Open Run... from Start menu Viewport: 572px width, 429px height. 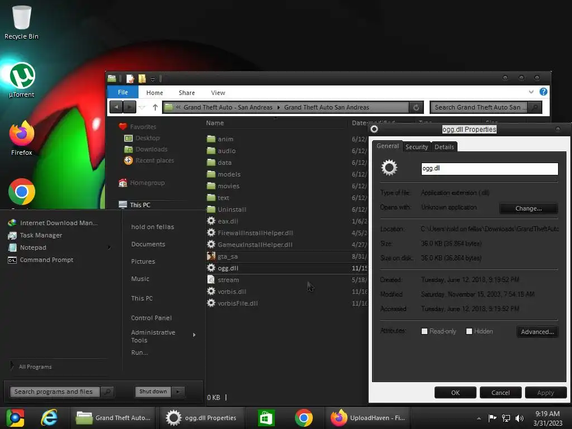(139, 352)
